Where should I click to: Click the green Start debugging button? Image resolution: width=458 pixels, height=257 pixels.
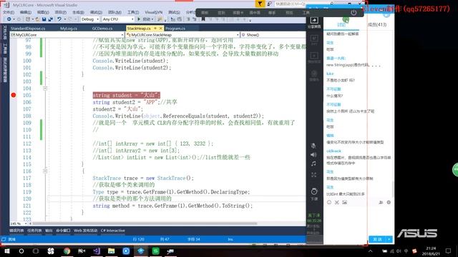tap(139, 19)
